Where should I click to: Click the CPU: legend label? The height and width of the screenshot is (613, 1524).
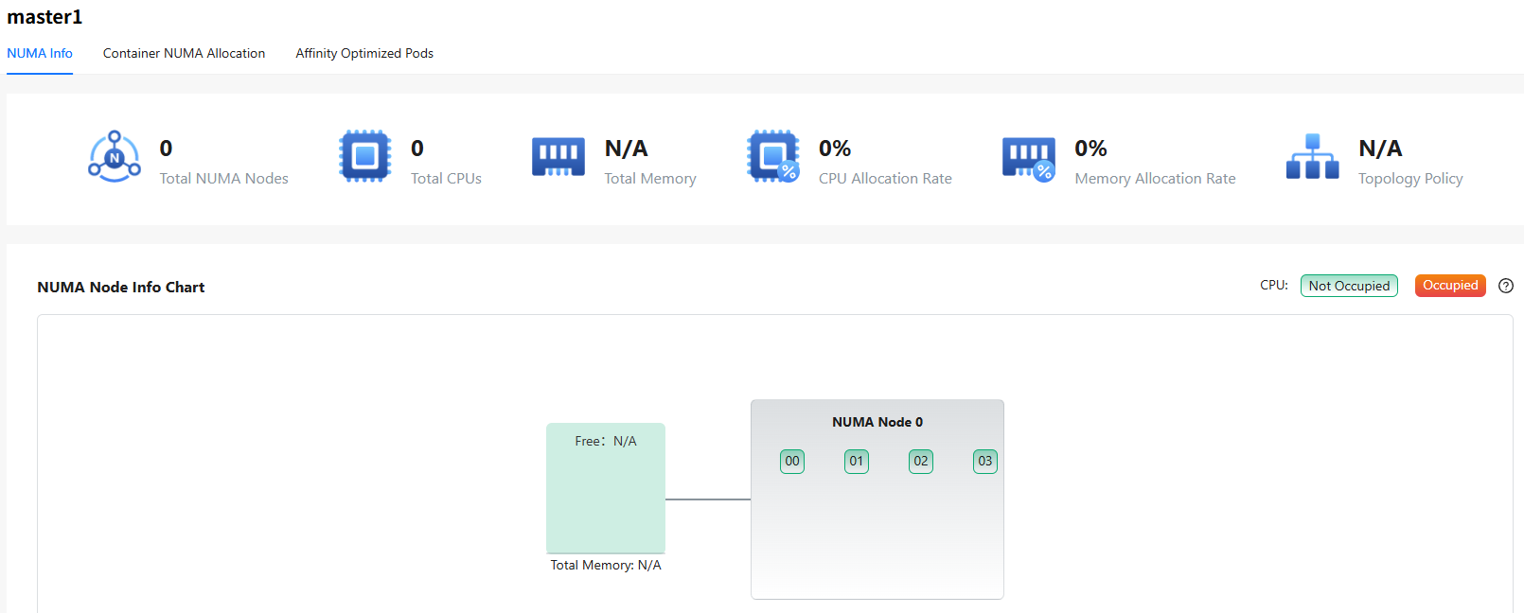(x=1274, y=285)
